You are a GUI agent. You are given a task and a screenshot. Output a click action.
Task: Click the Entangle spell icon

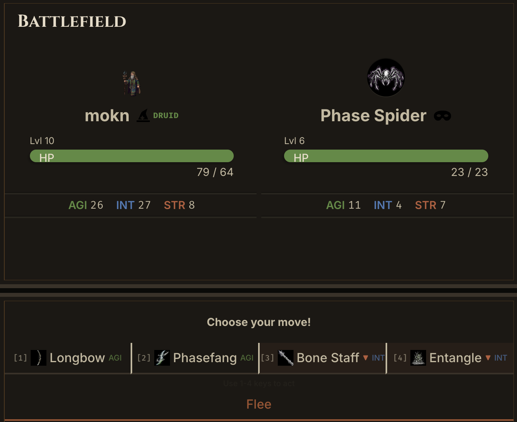point(418,358)
